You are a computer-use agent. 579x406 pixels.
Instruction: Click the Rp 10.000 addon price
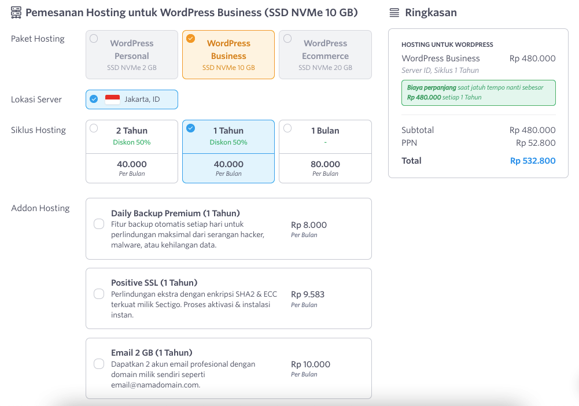(x=311, y=364)
